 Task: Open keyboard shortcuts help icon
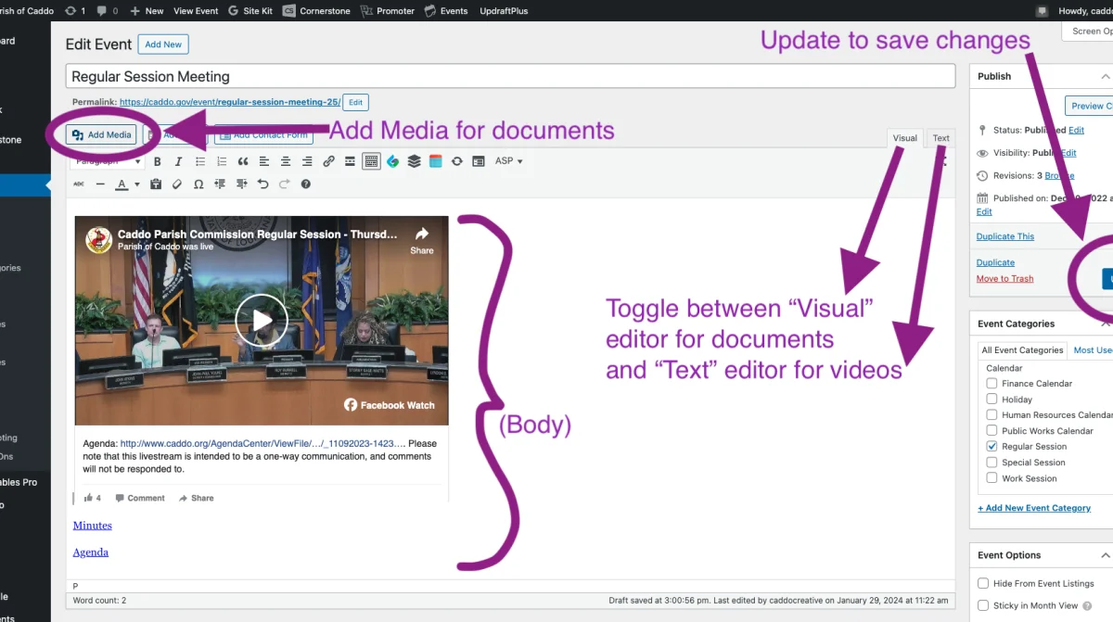click(305, 184)
